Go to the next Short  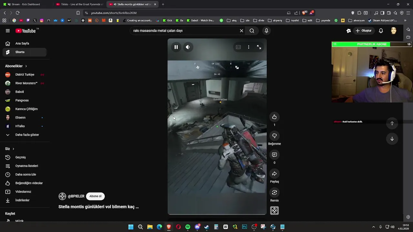coord(392,139)
